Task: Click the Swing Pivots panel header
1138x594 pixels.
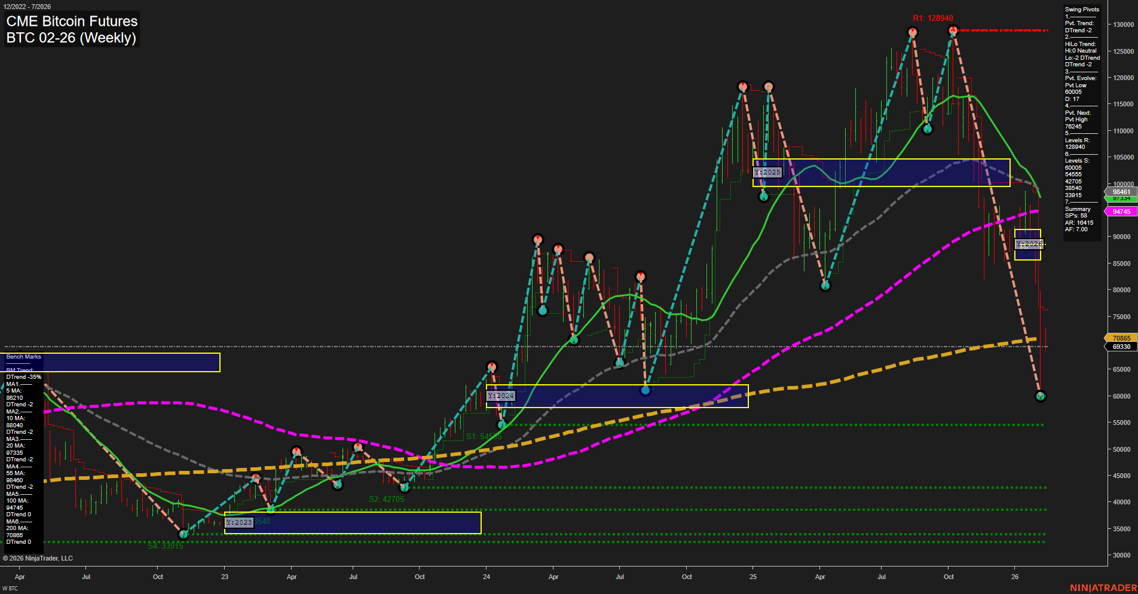Action: coord(1081,9)
